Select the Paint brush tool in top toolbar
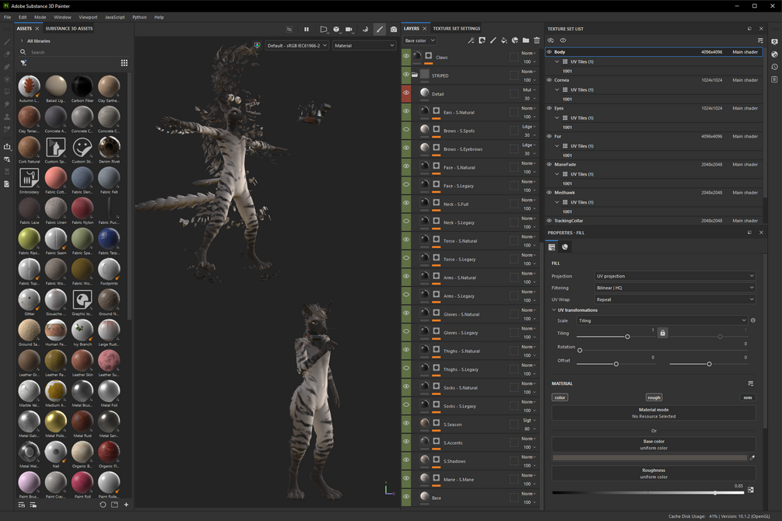Viewport: 782px width, 521px height. click(380, 30)
